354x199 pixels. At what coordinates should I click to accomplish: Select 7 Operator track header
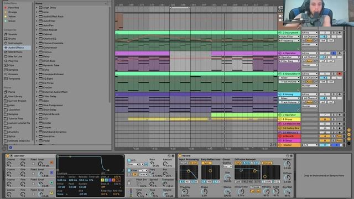289,115
